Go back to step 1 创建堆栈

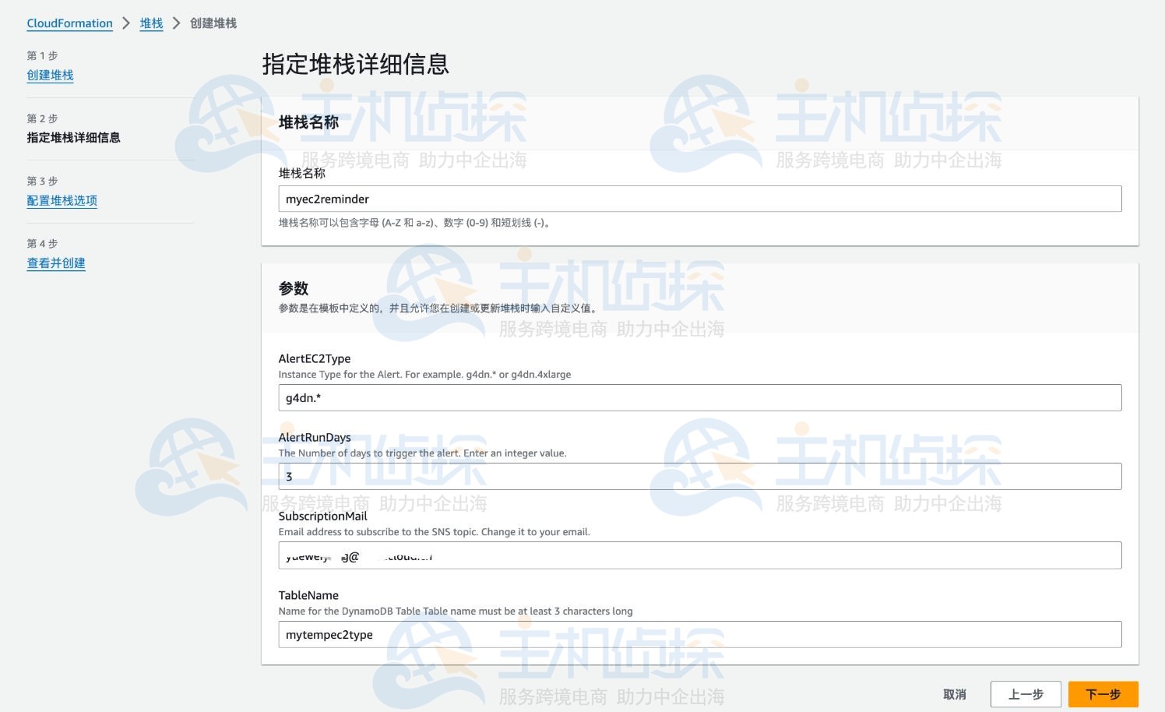[51, 75]
